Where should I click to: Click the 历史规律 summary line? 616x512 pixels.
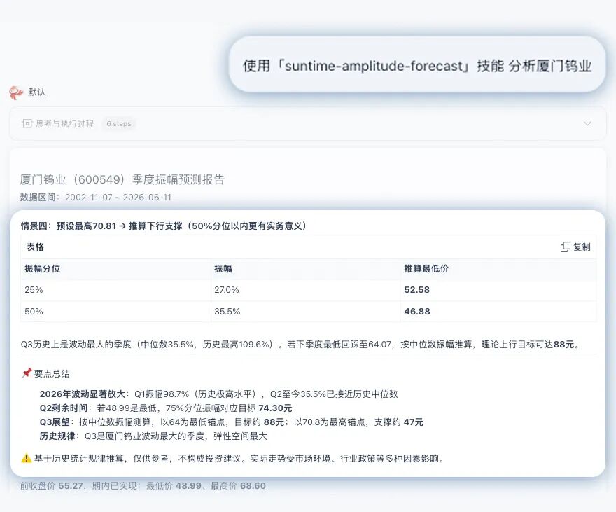153,436
